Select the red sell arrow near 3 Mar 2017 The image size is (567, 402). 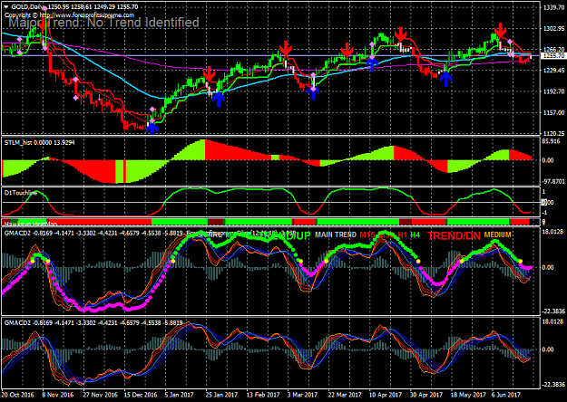[x=286, y=49]
